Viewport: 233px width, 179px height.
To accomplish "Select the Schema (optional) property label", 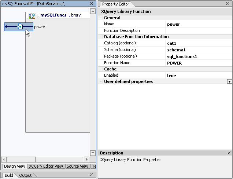I will click(x=120, y=50).
